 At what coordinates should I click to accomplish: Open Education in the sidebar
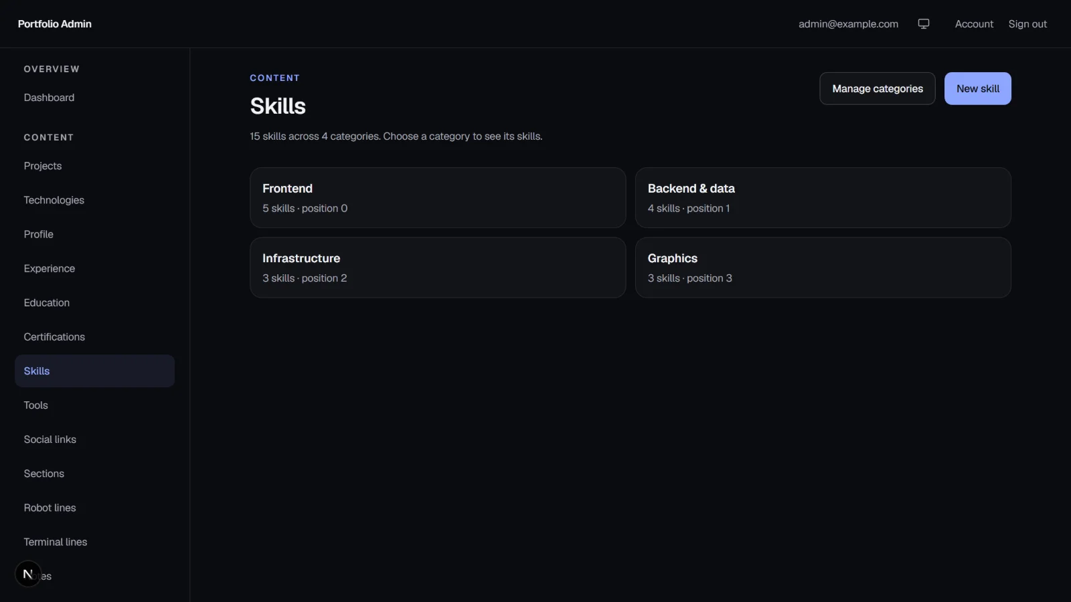pos(94,302)
